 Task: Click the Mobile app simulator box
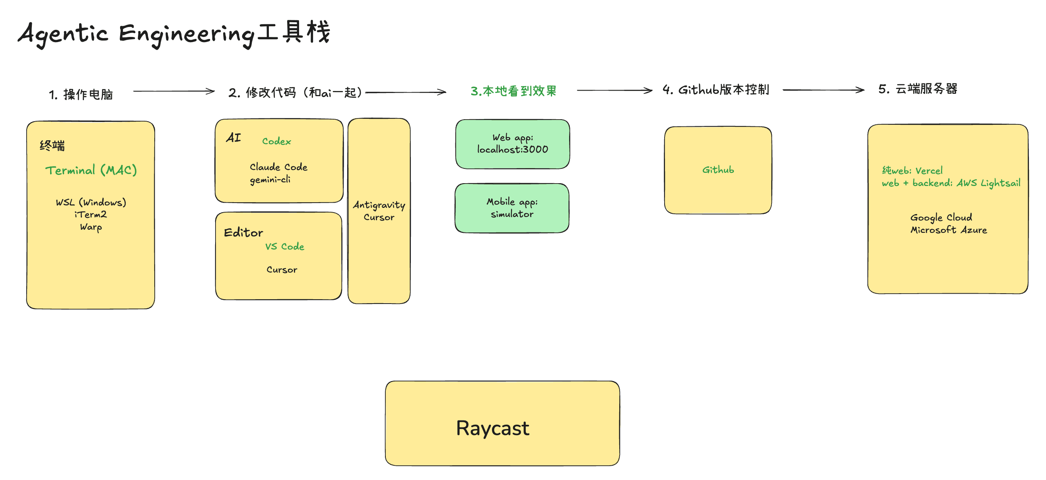(512, 207)
